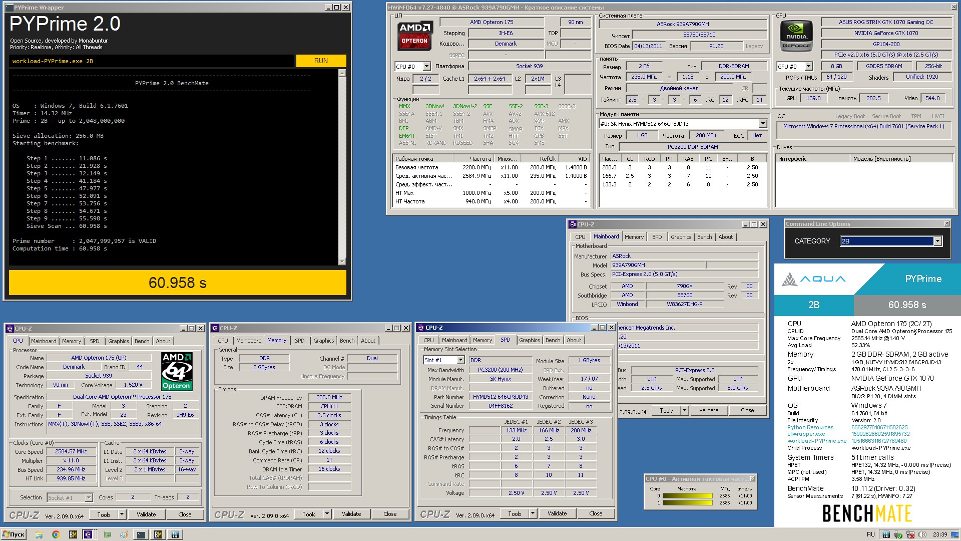Click the Модель [Вместимость] drives column header

point(901,159)
